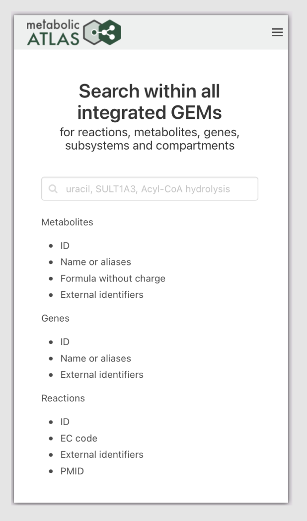This screenshot has width=307, height=521.
Task: Click the Metabolic Atlas hexagon logo
Action: point(100,32)
